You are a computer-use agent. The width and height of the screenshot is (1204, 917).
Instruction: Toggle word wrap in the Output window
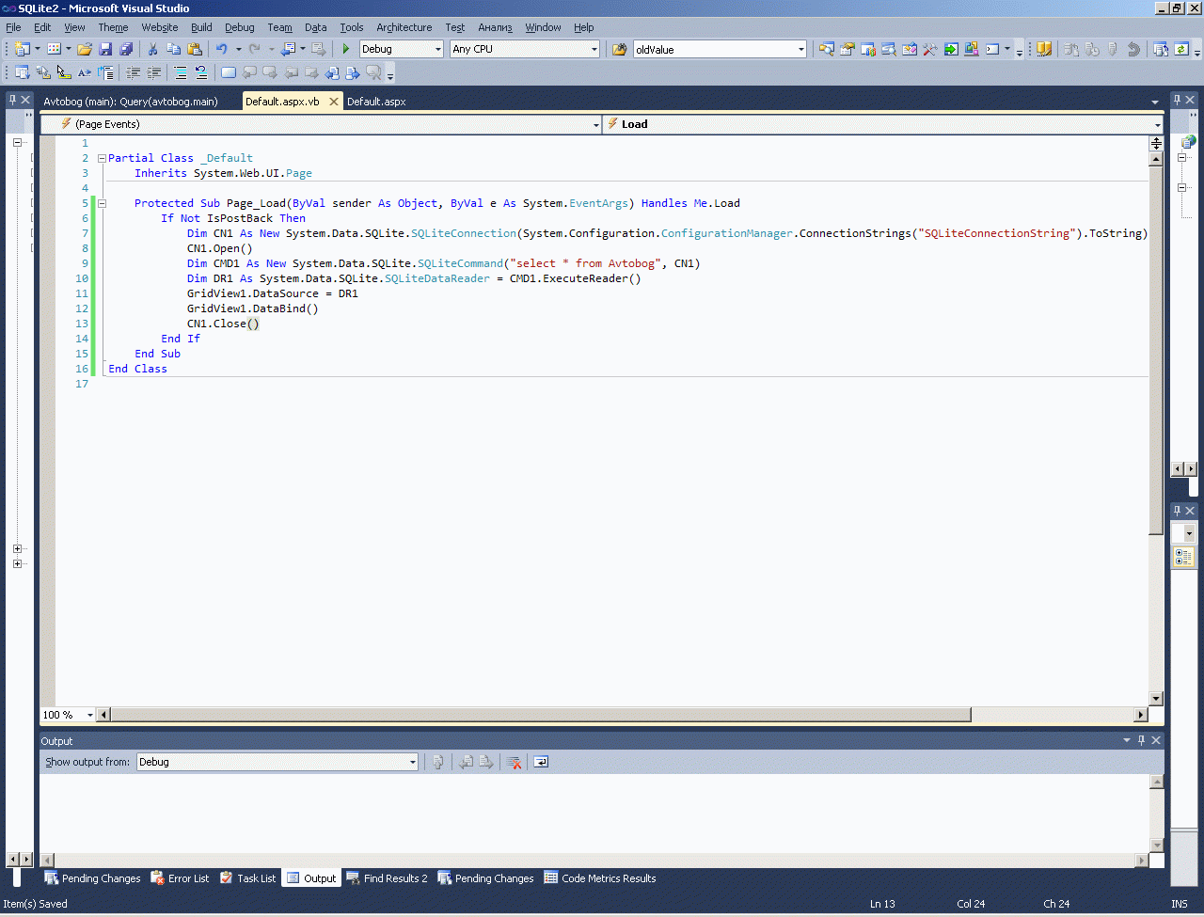click(x=541, y=762)
